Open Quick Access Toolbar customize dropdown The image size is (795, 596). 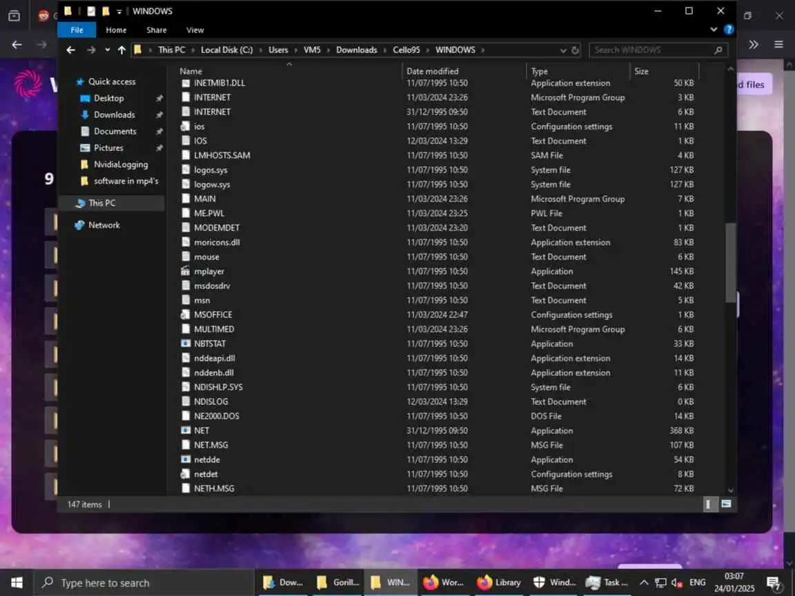[119, 11]
